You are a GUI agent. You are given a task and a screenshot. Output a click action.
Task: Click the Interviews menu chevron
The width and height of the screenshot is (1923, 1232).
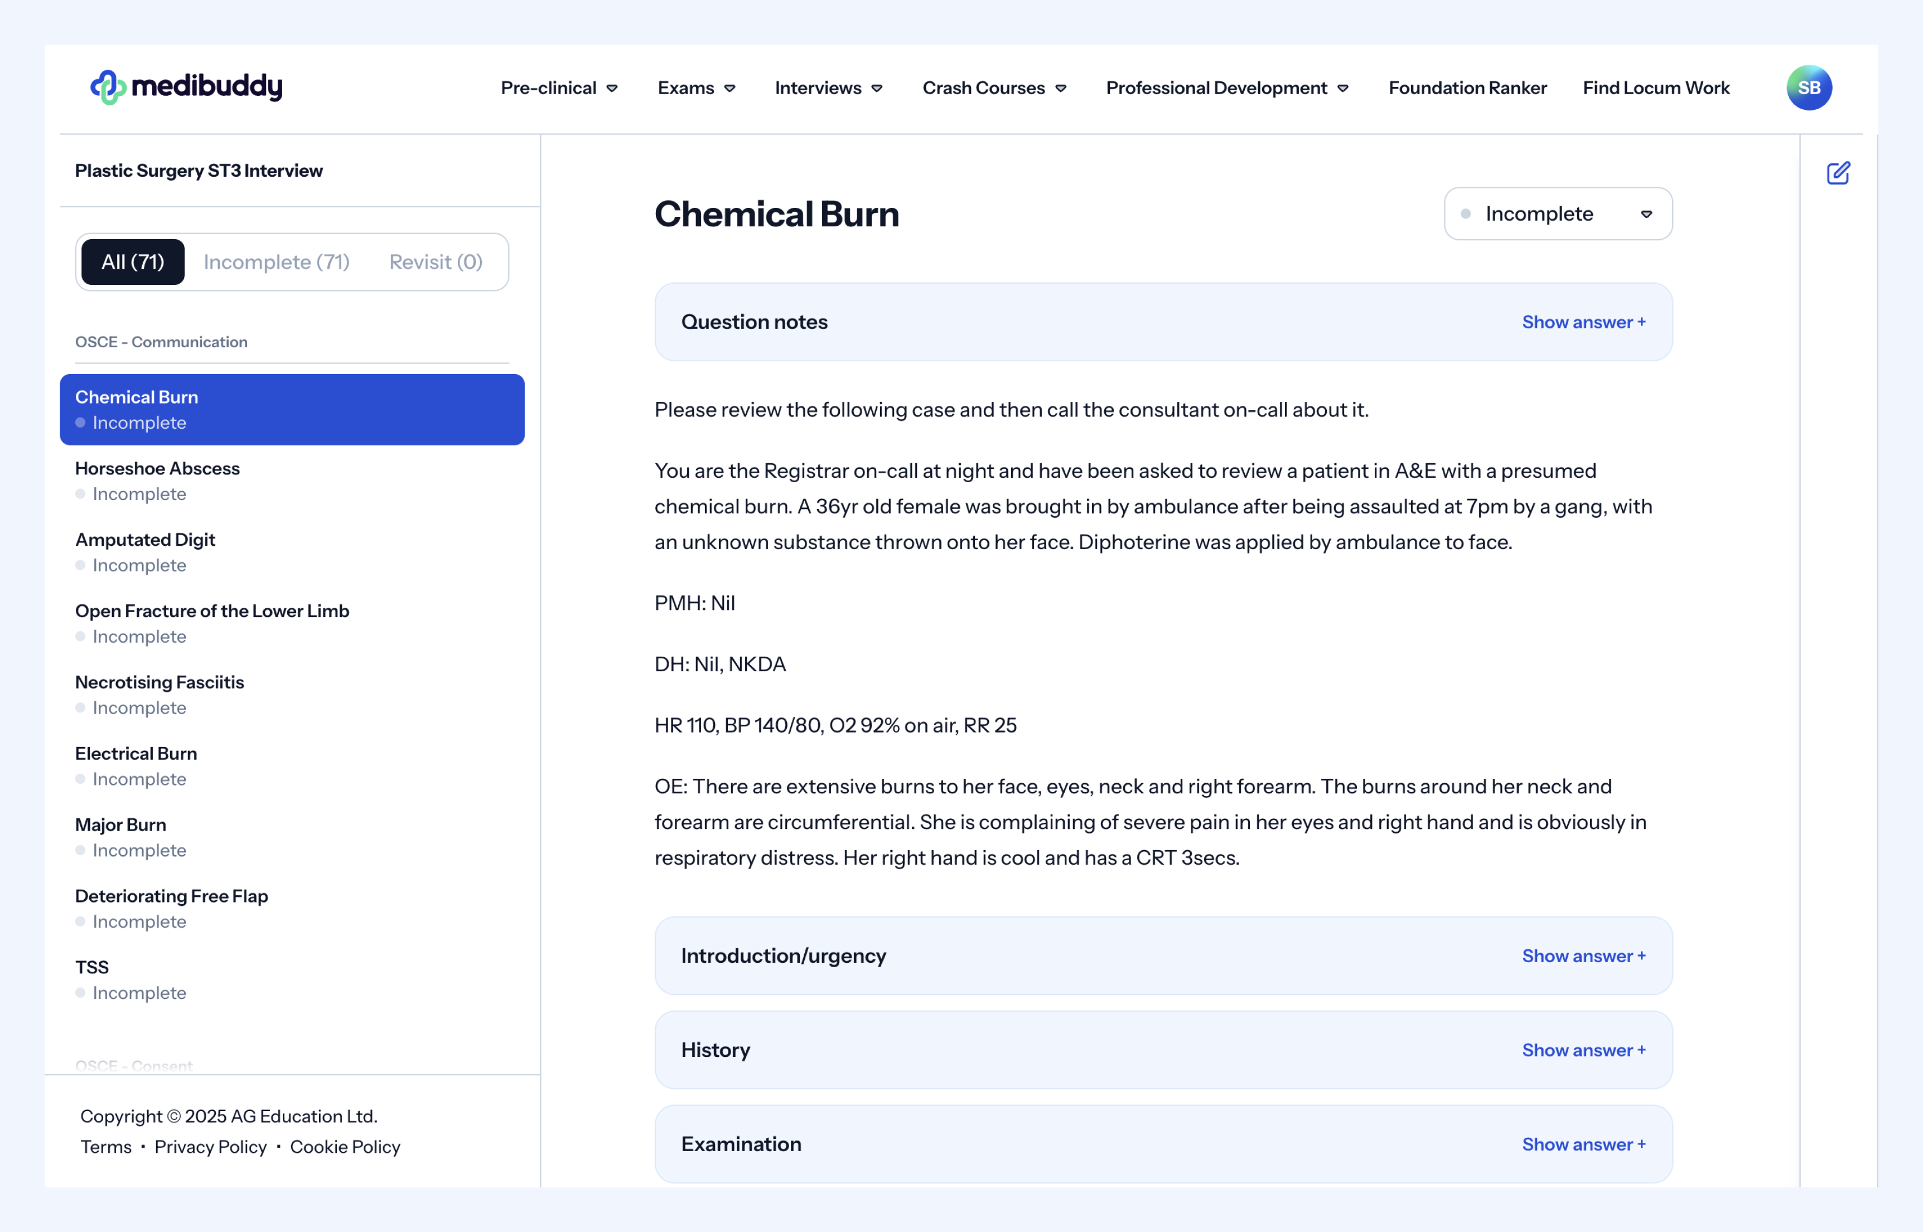click(877, 88)
